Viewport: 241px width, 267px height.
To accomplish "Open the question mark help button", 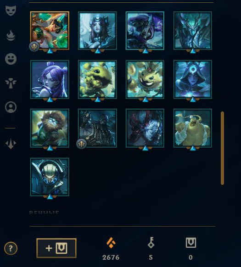I will [x=11, y=248].
